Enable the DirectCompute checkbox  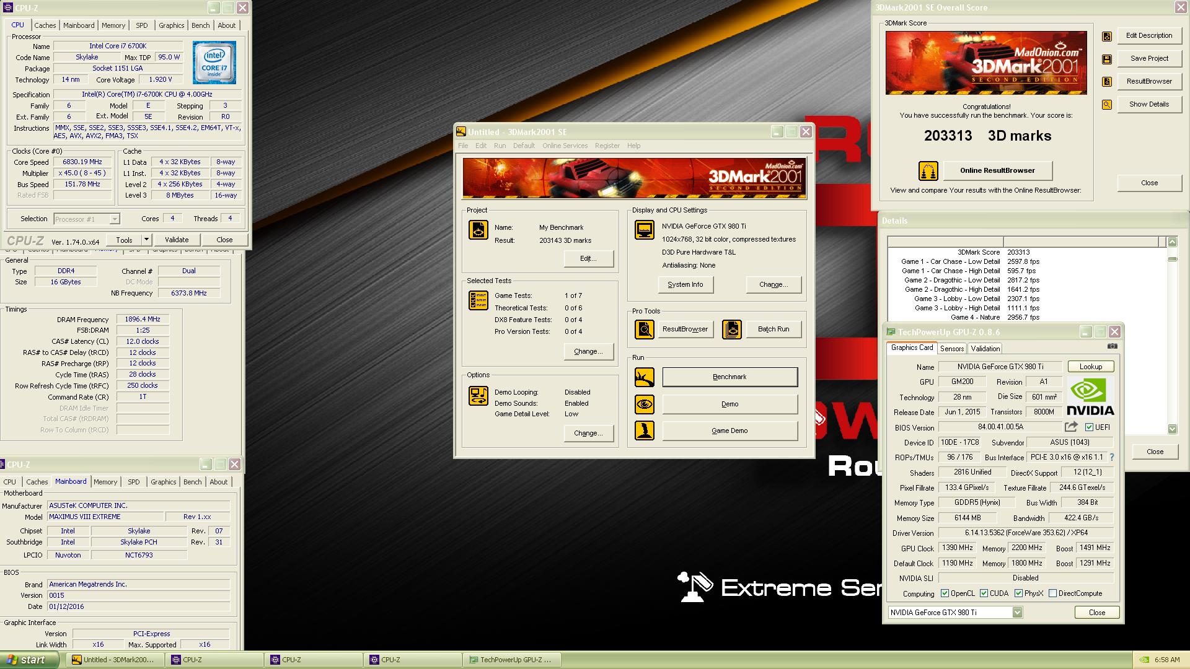(x=1052, y=593)
